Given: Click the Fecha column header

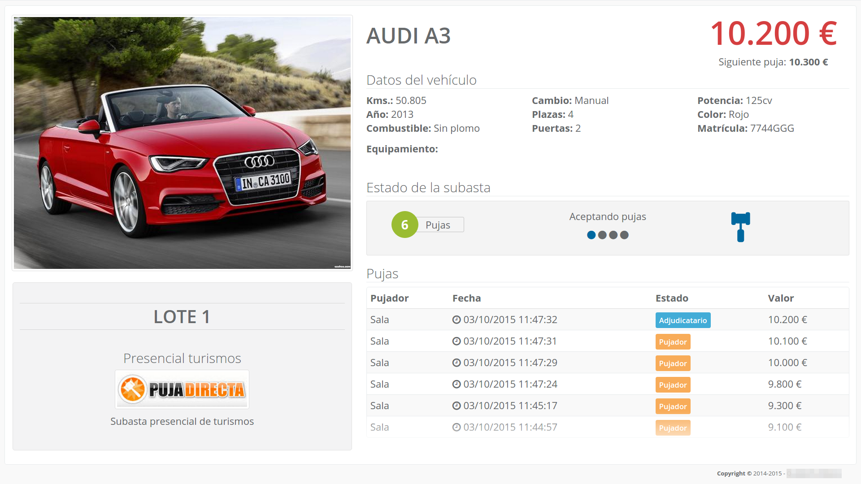Looking at the screenshot, I should tap(466, 298).
